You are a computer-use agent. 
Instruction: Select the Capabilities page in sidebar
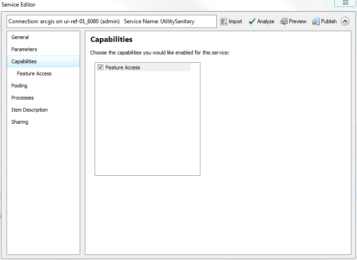pos(43,61)
